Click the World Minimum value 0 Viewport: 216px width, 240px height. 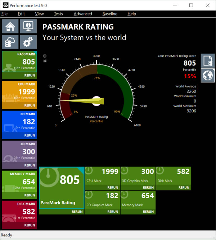pos(195,101)
